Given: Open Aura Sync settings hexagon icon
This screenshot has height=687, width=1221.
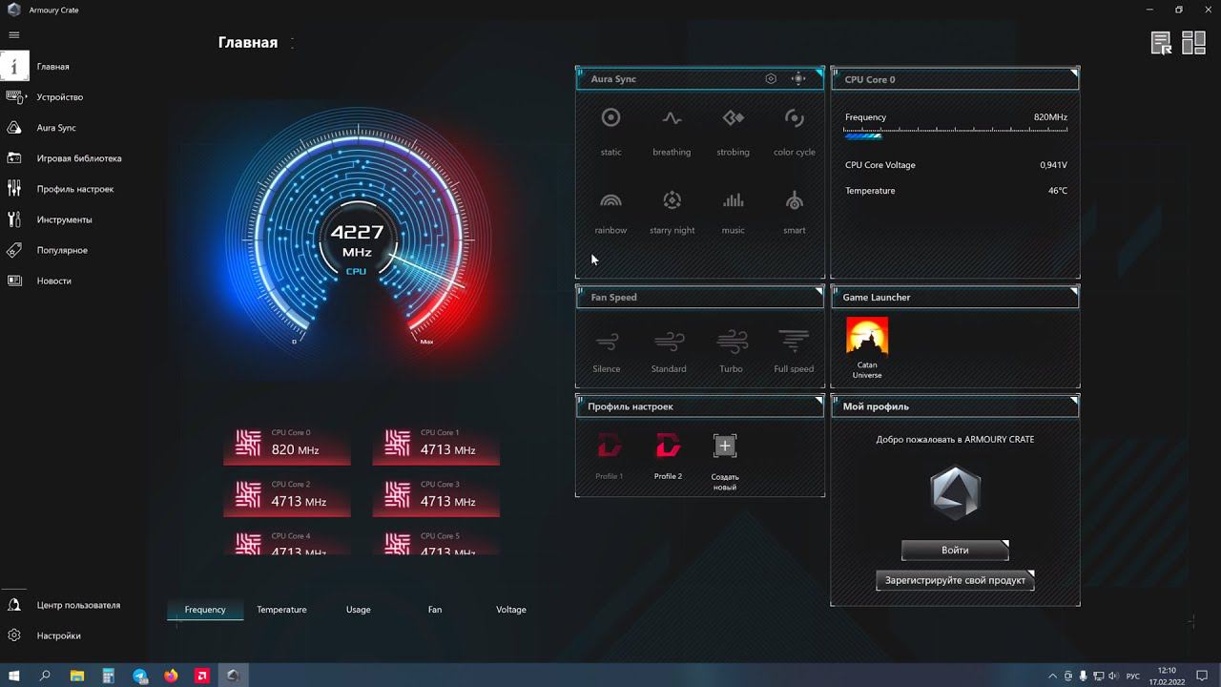Looking at the screenshot, I should pyautogui.click(x=771, y=79).
